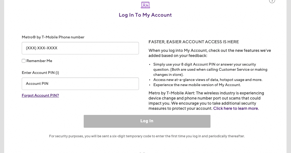Click the 8 digit Account PIN bullet
The image size is (291, 153).
(210, 69)
